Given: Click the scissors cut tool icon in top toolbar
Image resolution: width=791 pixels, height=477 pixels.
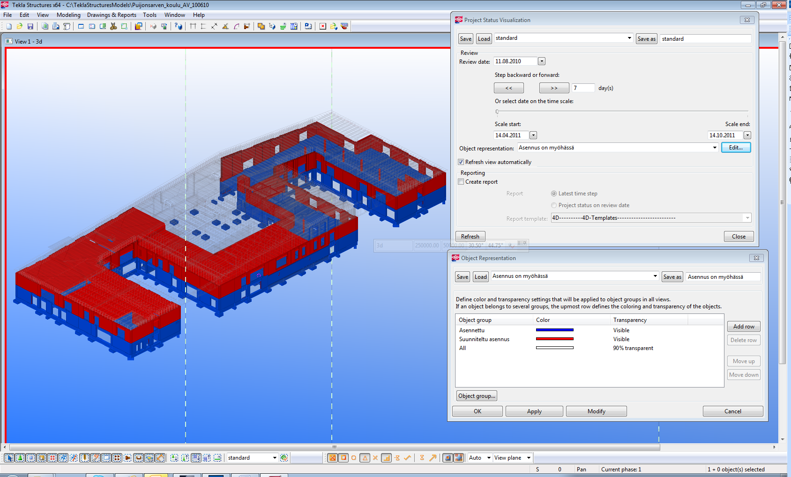Looking at the screenshot, I should [x=113, y=26].
